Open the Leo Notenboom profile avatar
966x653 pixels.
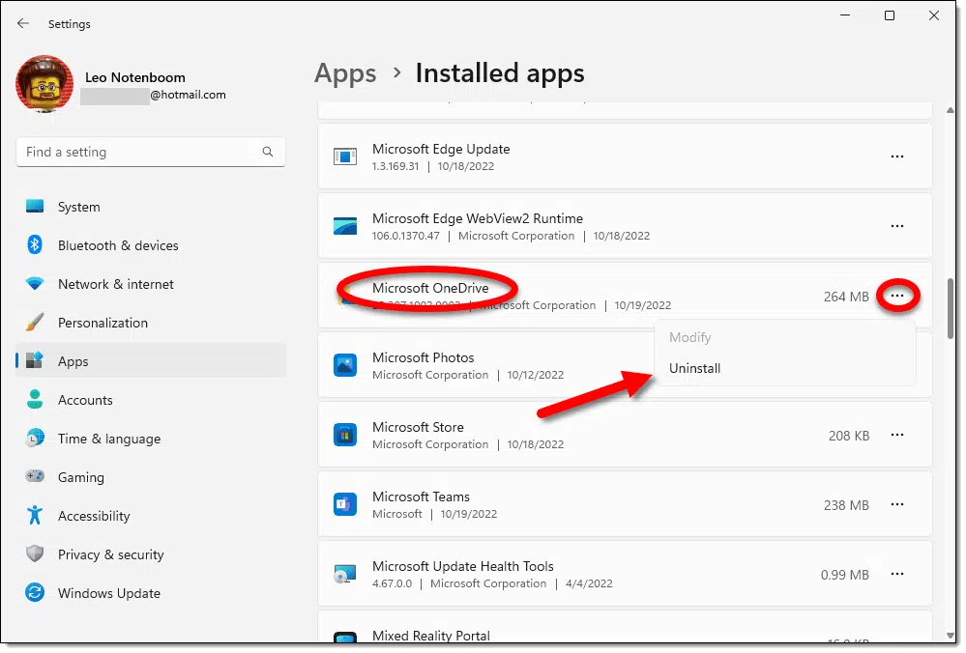point(44,84)
